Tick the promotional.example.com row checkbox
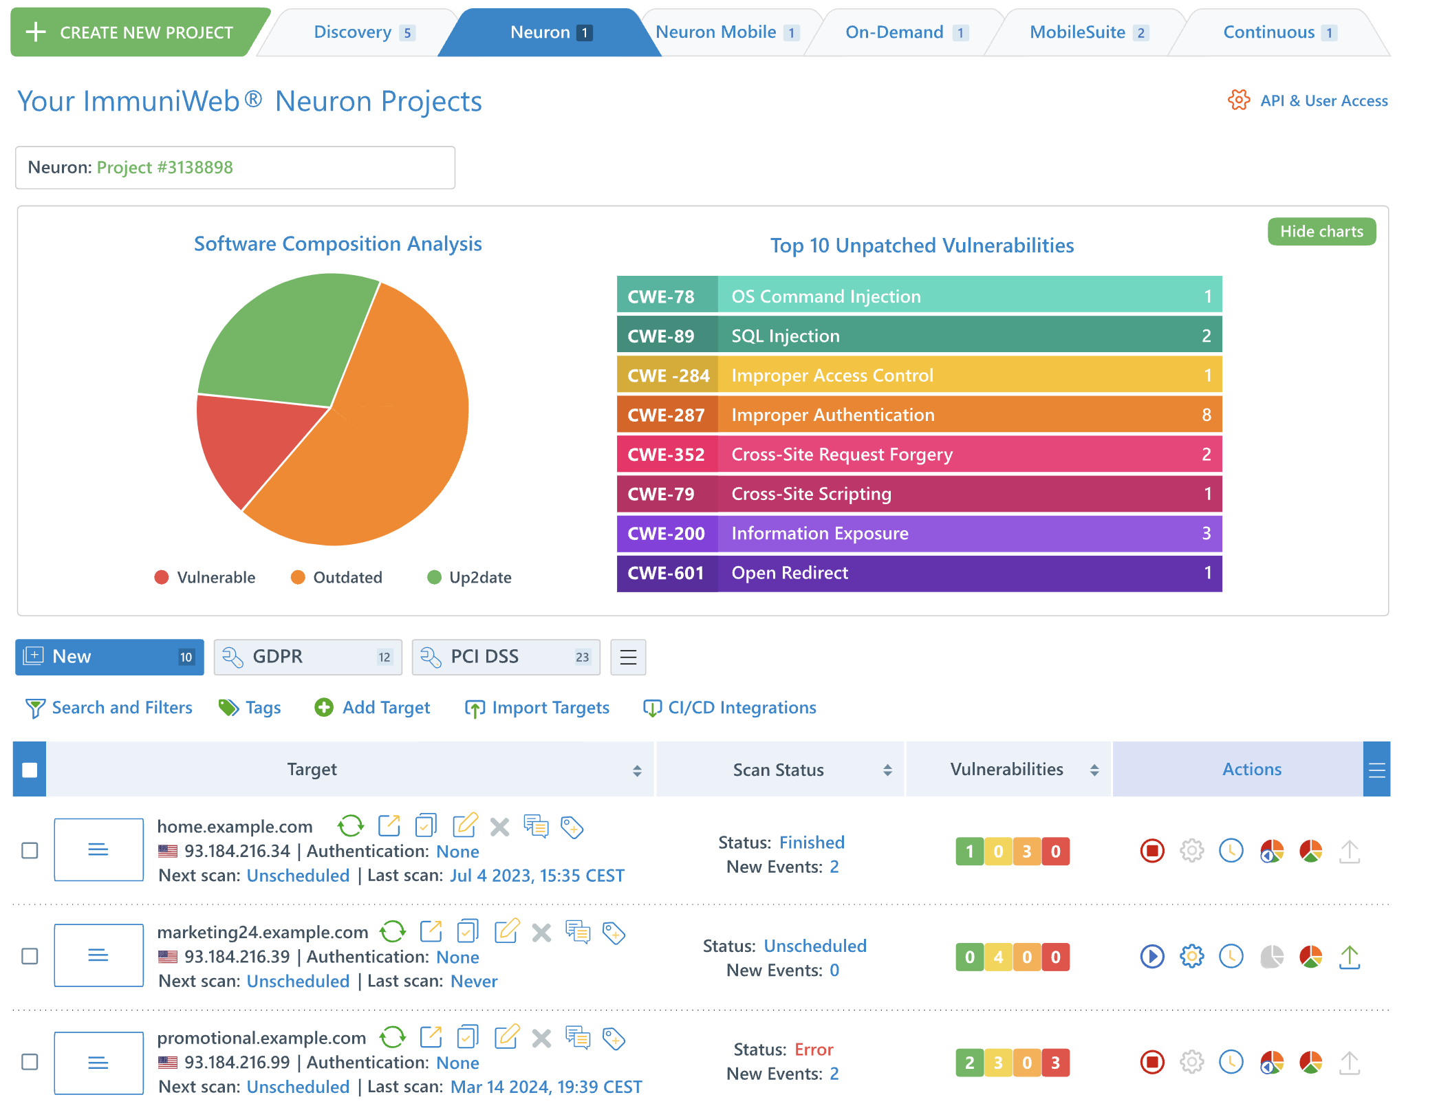 pyautogui.click(x=30, y=1062)
